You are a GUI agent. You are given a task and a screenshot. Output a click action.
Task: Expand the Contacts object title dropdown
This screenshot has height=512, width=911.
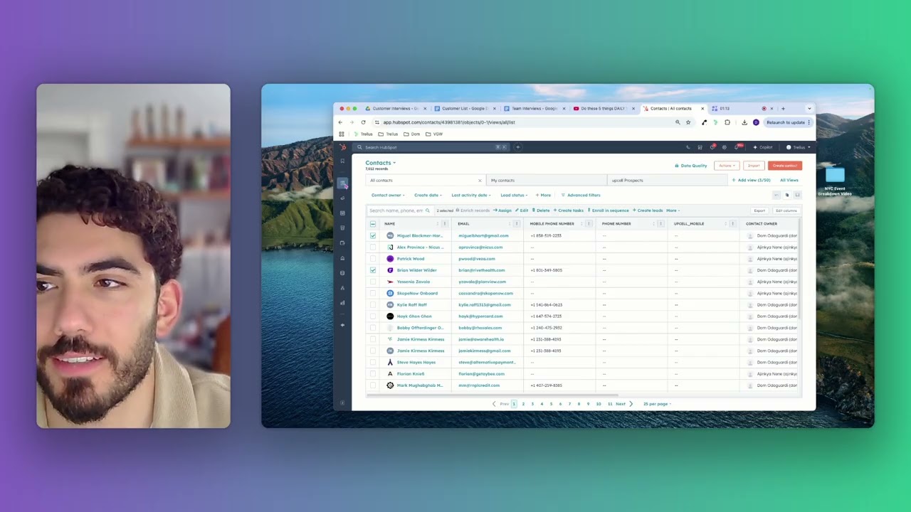[x=381, y=163]
